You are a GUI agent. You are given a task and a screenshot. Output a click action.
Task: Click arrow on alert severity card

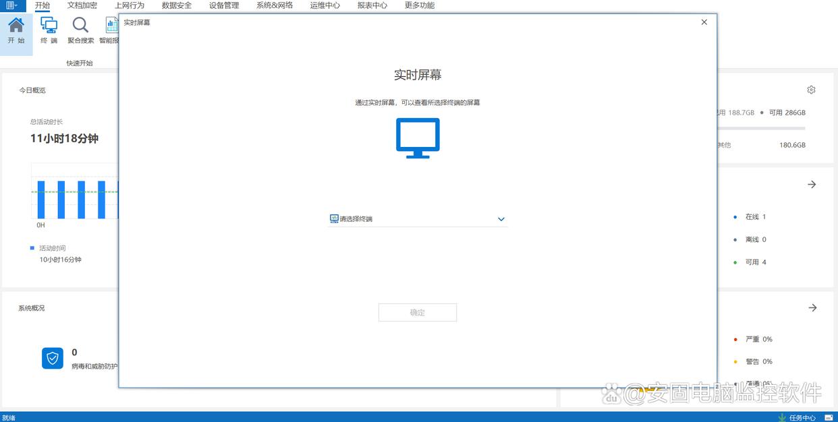pyautogui.click(x=812, y=307)
